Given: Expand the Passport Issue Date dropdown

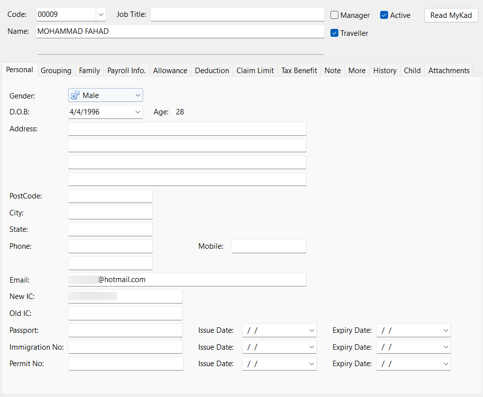Looking at the screenshot, I should [312, 330].
